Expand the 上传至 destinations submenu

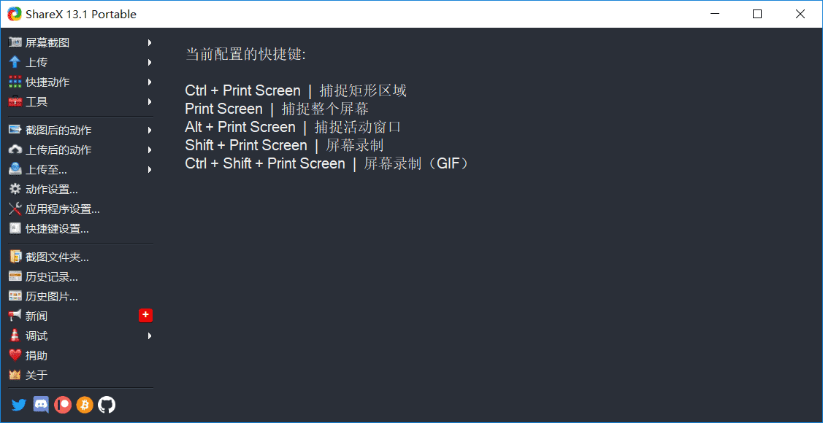[x=150, y=169]
